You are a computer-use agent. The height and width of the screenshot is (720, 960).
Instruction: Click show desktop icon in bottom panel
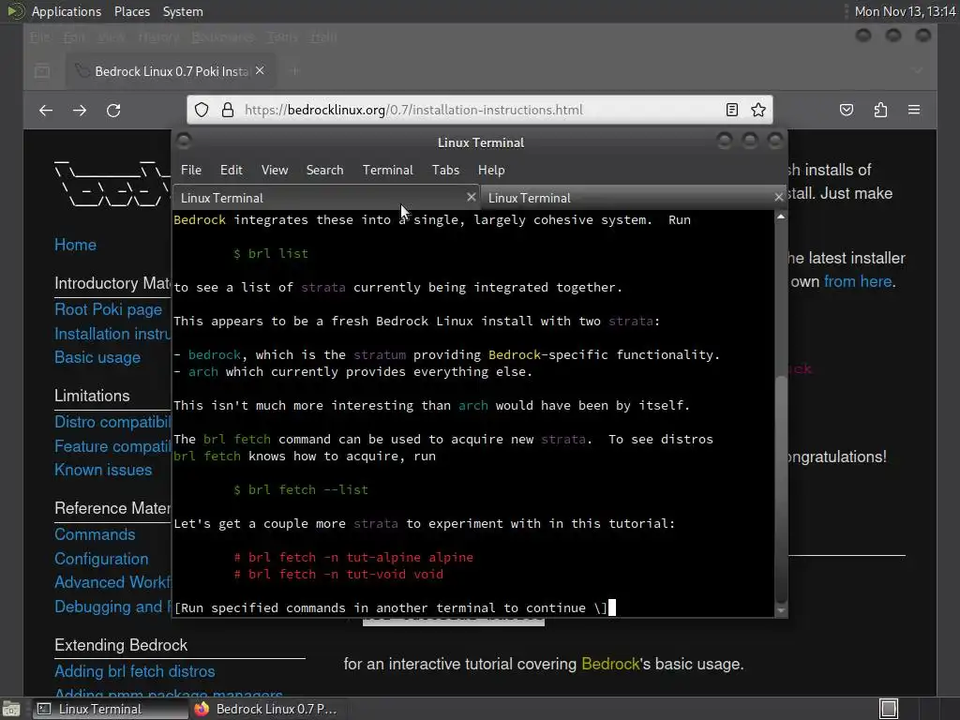(x=11, y=709)
